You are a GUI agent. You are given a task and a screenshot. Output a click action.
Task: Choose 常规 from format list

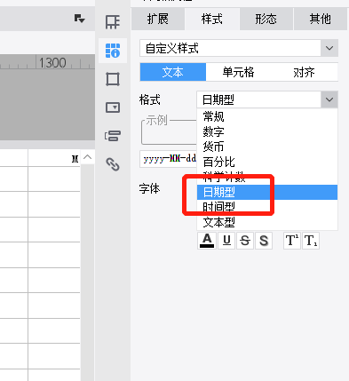pyautogui.click(x=267, y=116)
